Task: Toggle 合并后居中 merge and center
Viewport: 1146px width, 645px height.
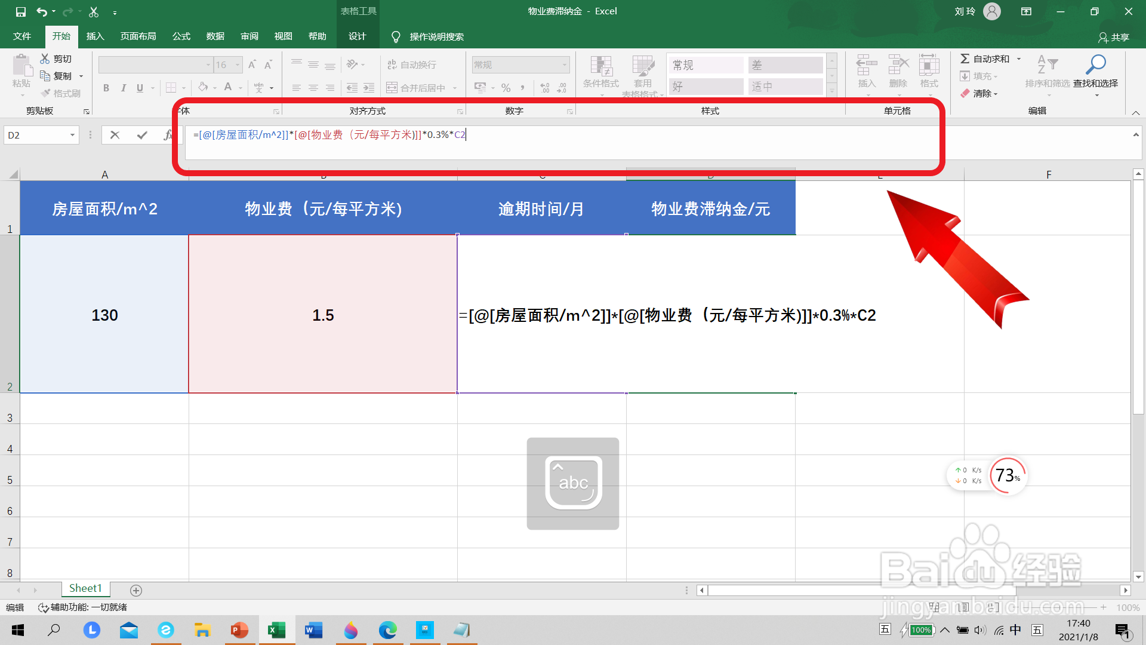Action: [x=415, y=88]
